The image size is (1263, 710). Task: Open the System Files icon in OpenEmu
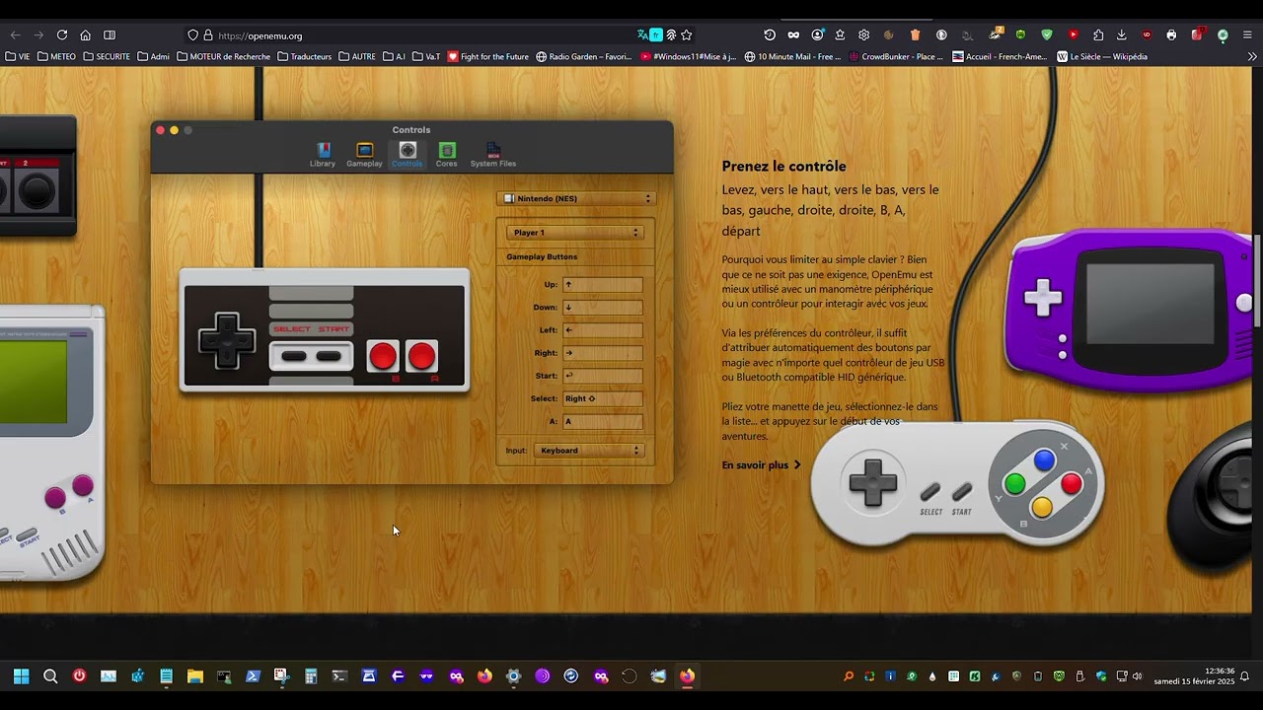493,155
